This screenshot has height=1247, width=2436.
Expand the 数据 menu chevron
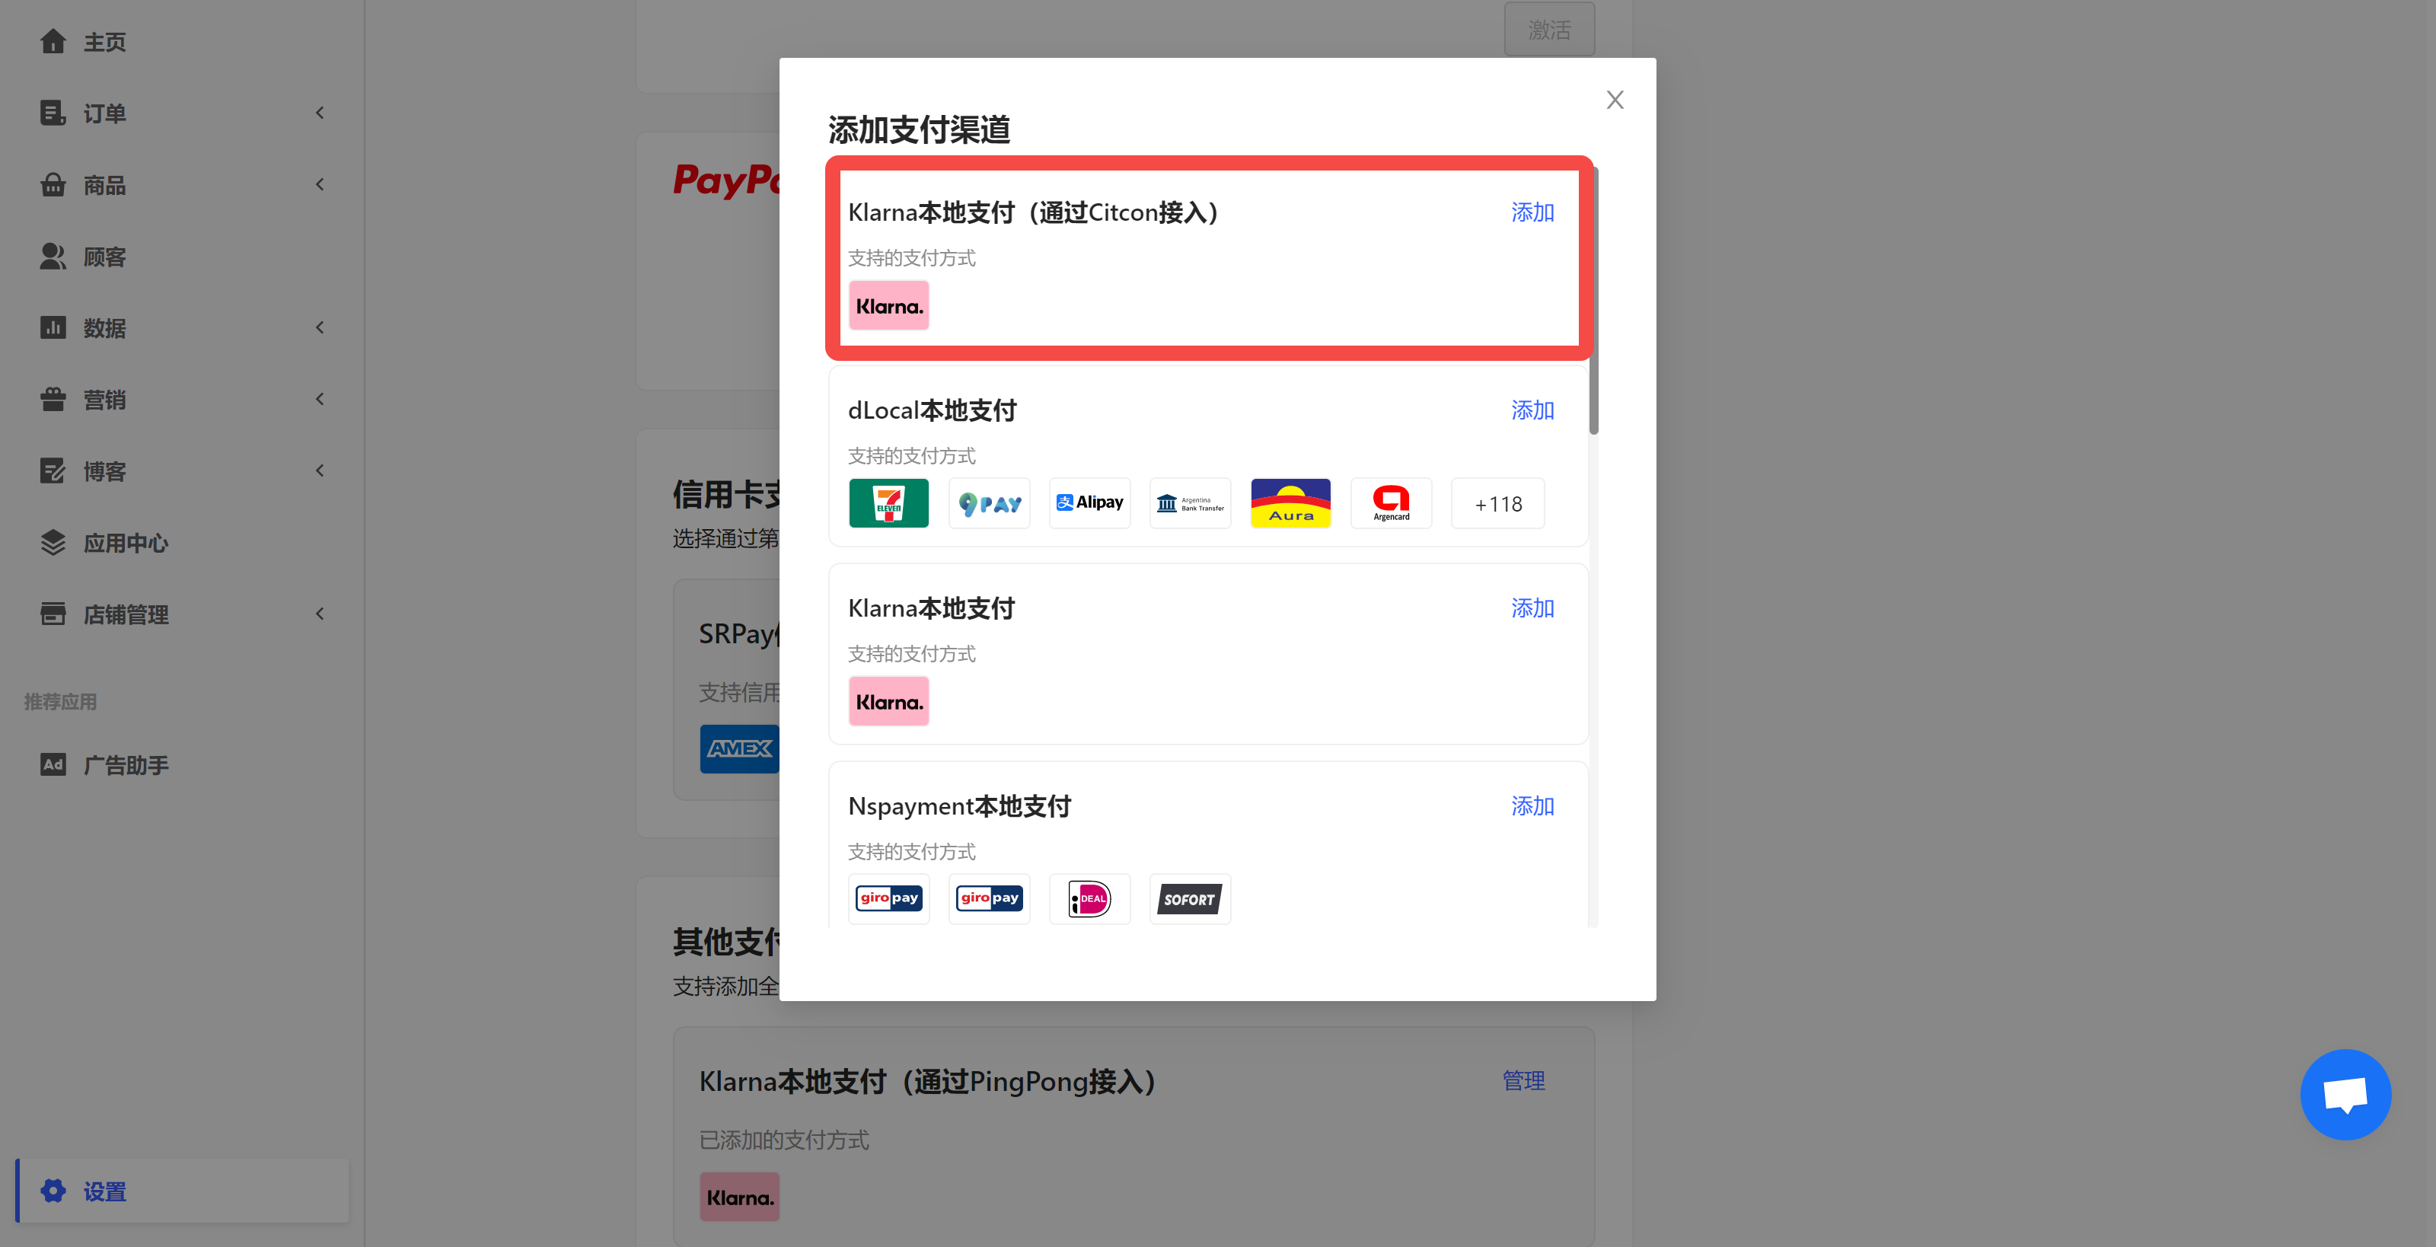tap(320, 328)
